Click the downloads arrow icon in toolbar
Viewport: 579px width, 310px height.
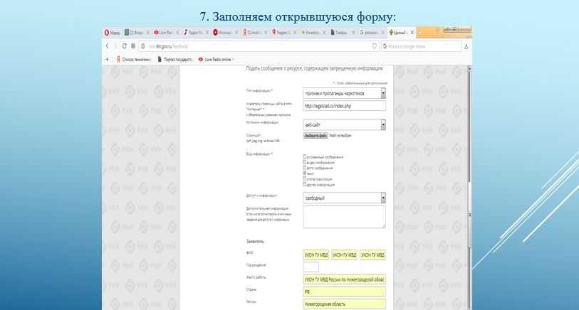coord(467,46)
